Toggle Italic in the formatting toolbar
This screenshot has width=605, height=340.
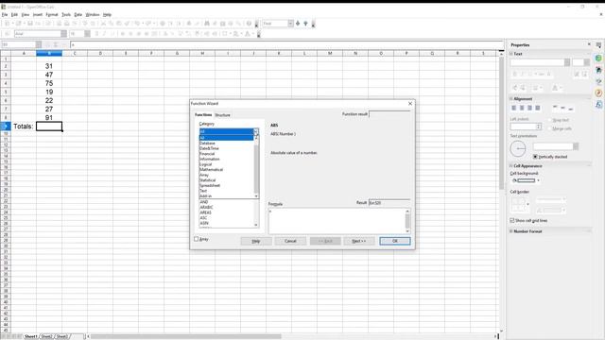pyautogui.click(x=104, y=34)
